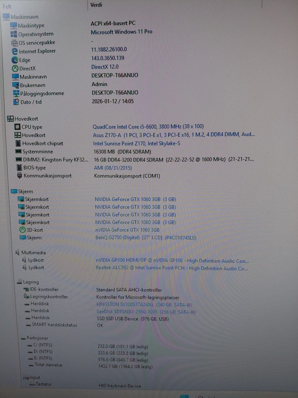Click the Multimedia speaker group icon

point(17,252)
